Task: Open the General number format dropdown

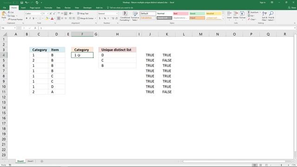Action: tap(116, 13)
